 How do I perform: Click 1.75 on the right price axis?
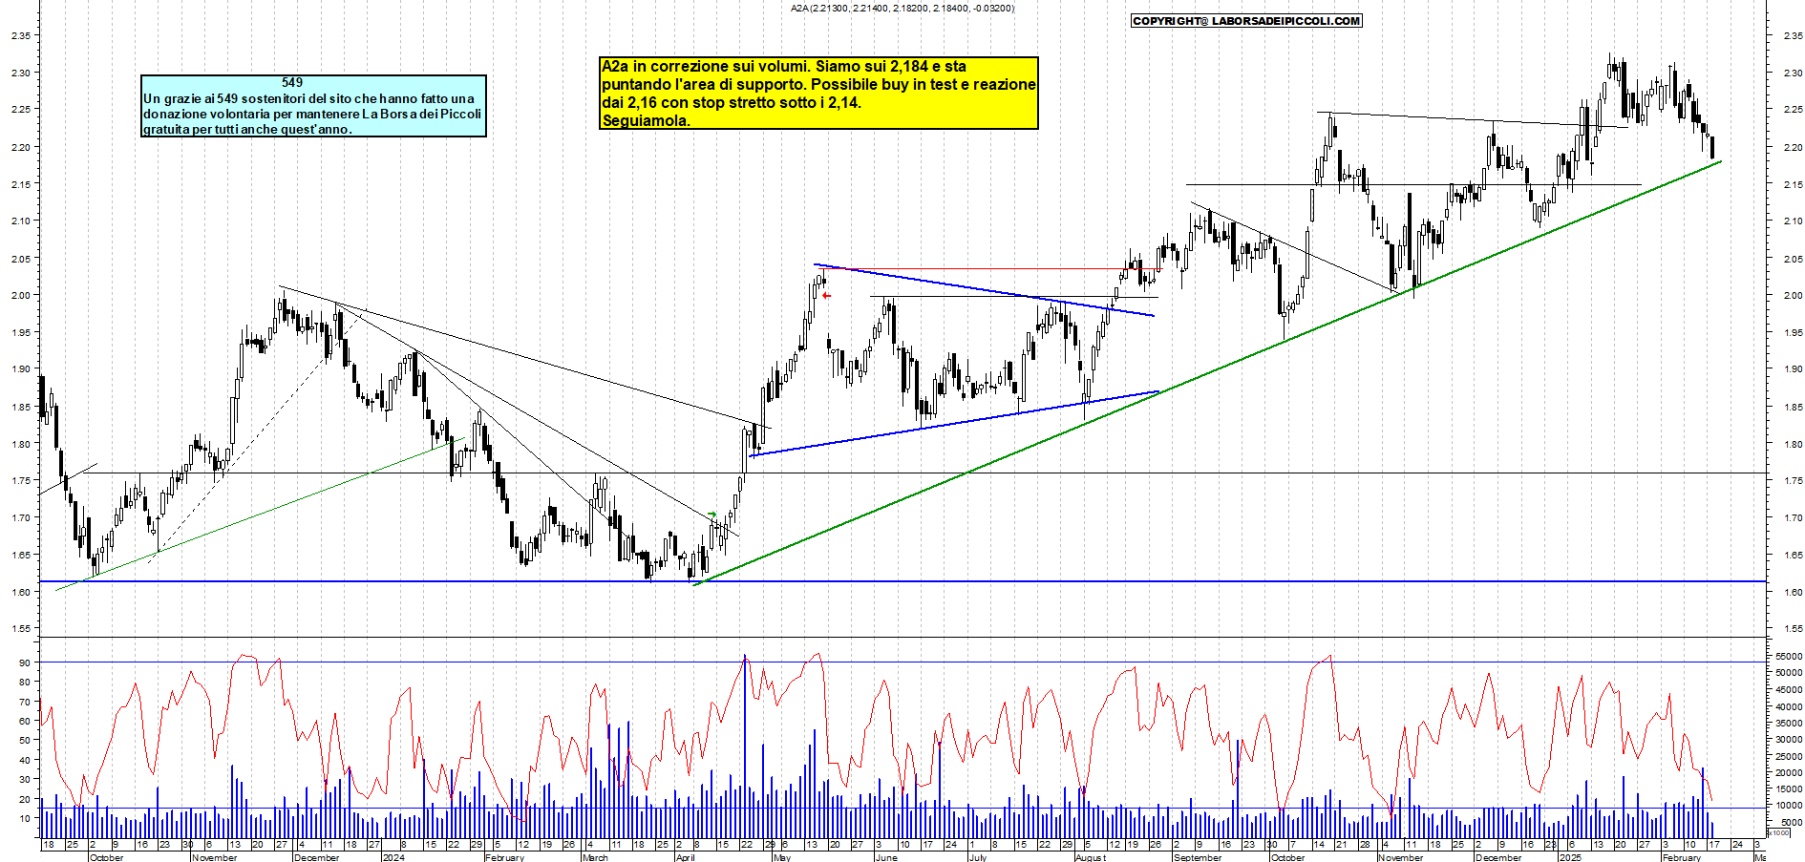point(1793,480)
